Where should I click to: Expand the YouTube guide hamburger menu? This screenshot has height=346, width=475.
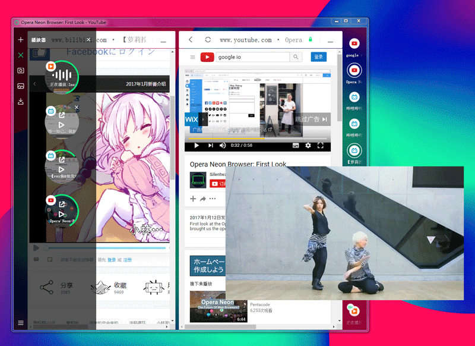click(x=192, y=57)
